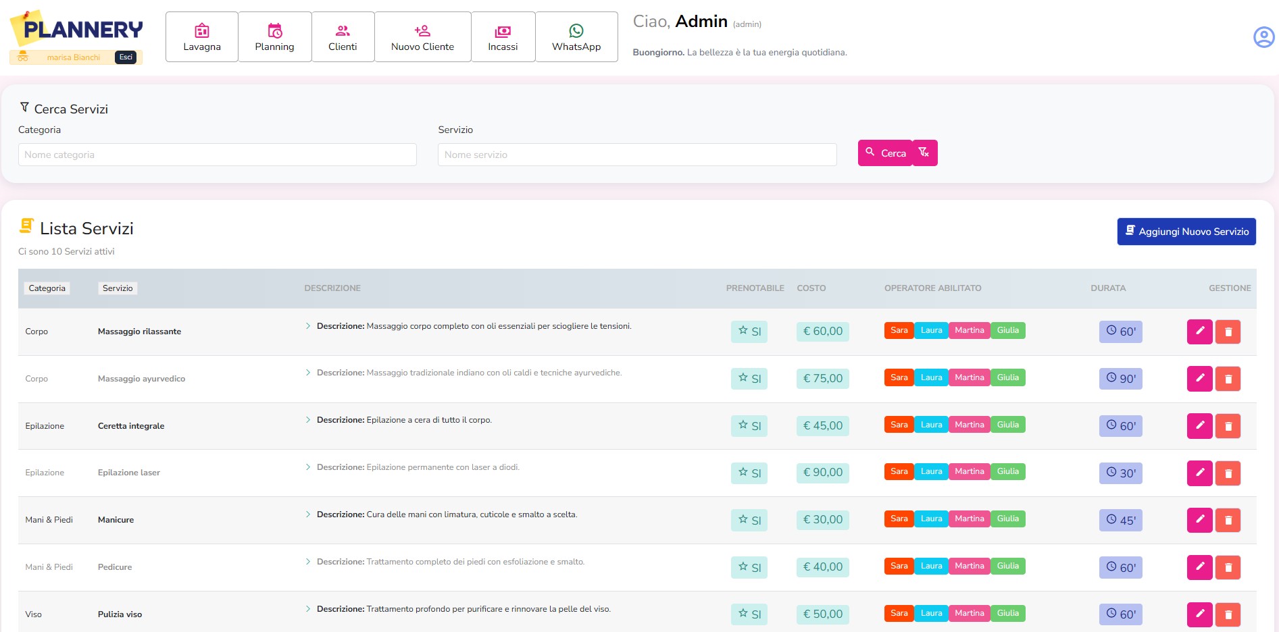This screenshot has width=1279, height=632.
Task: Toggle prenotabile SI for Manicure
Action: 749,520
